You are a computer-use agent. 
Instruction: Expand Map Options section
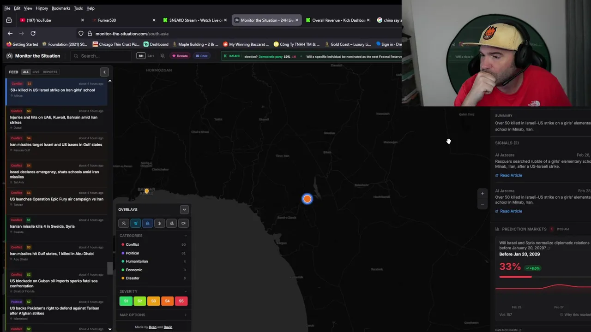[153, 315]
